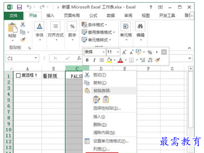This screenshot has height=153, width=204.
Task: Expand the formula bar
Action: 190,58
